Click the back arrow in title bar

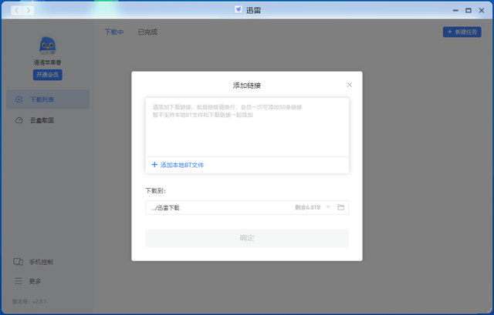18,10
